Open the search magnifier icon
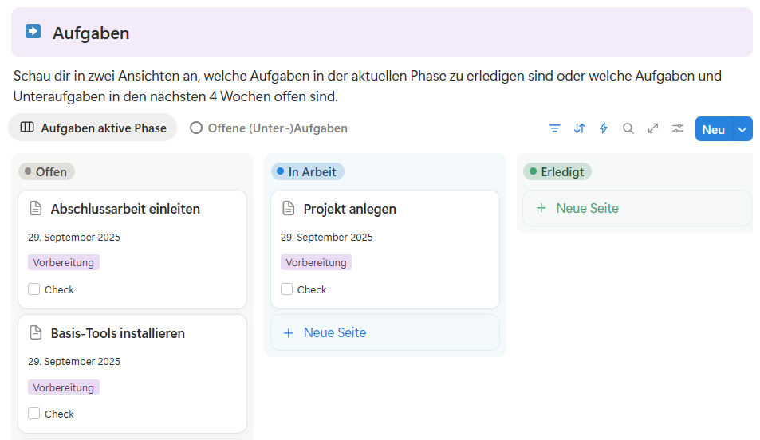760x440 pixels. [x=628, y=128]
